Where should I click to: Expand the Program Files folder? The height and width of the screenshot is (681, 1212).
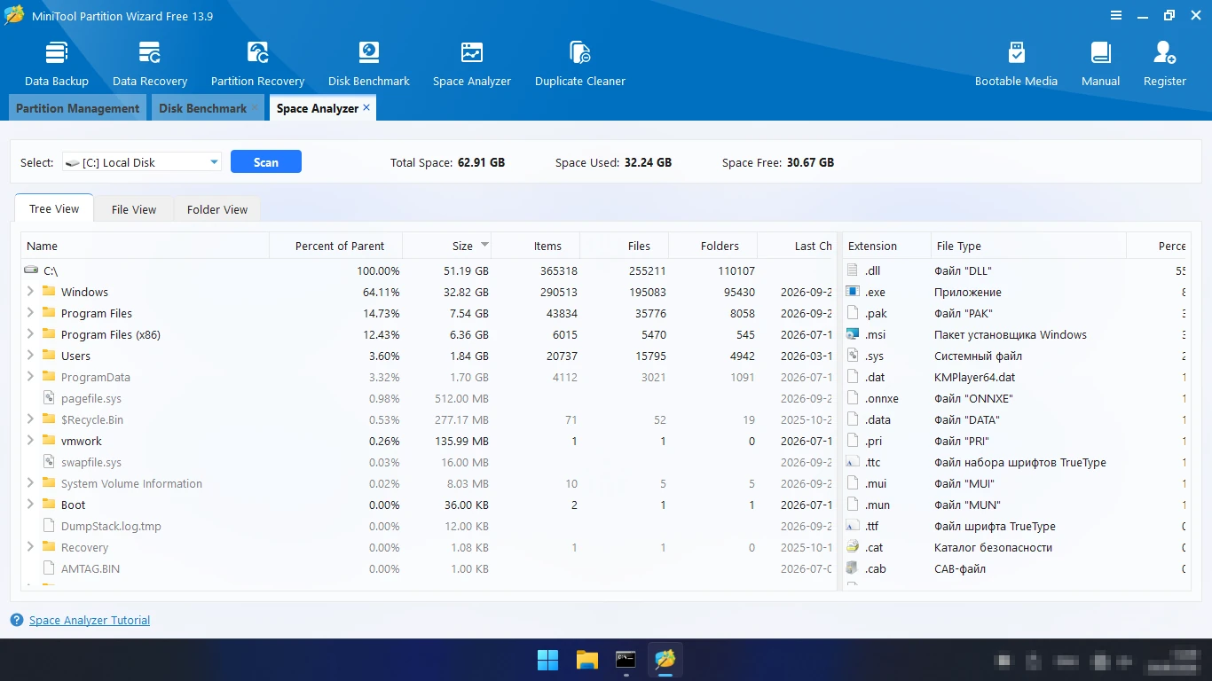(30, 312)
